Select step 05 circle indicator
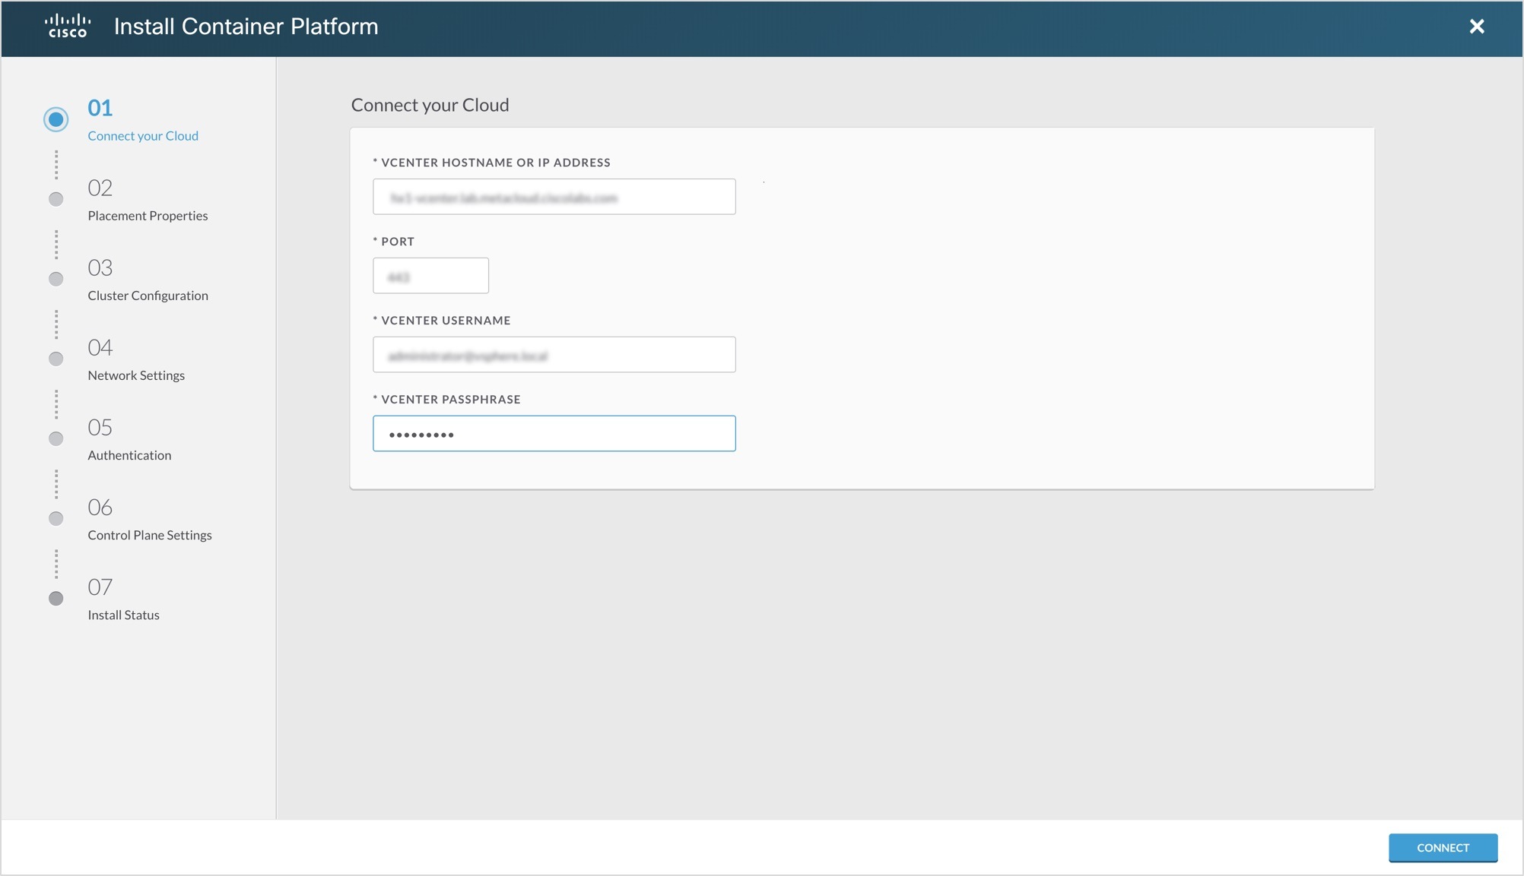Image resolution: width=1524 pixels, height=876 pixels. click(x=56, y=438)
